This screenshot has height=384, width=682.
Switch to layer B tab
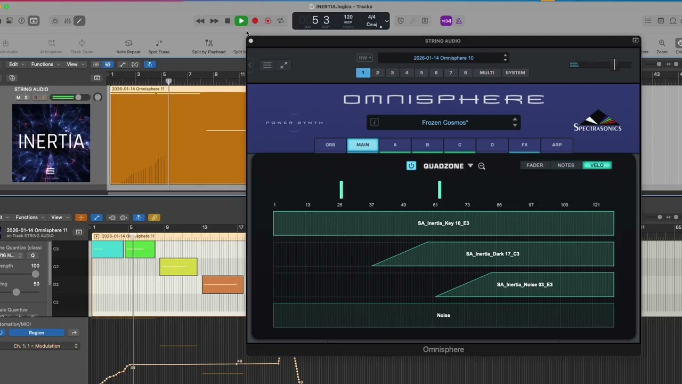click(427, 145)
